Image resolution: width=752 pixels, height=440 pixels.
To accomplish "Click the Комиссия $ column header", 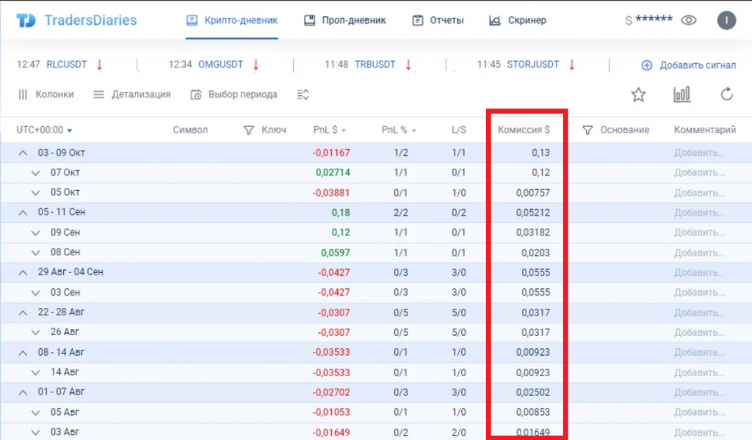I will [x=524, y=130].
